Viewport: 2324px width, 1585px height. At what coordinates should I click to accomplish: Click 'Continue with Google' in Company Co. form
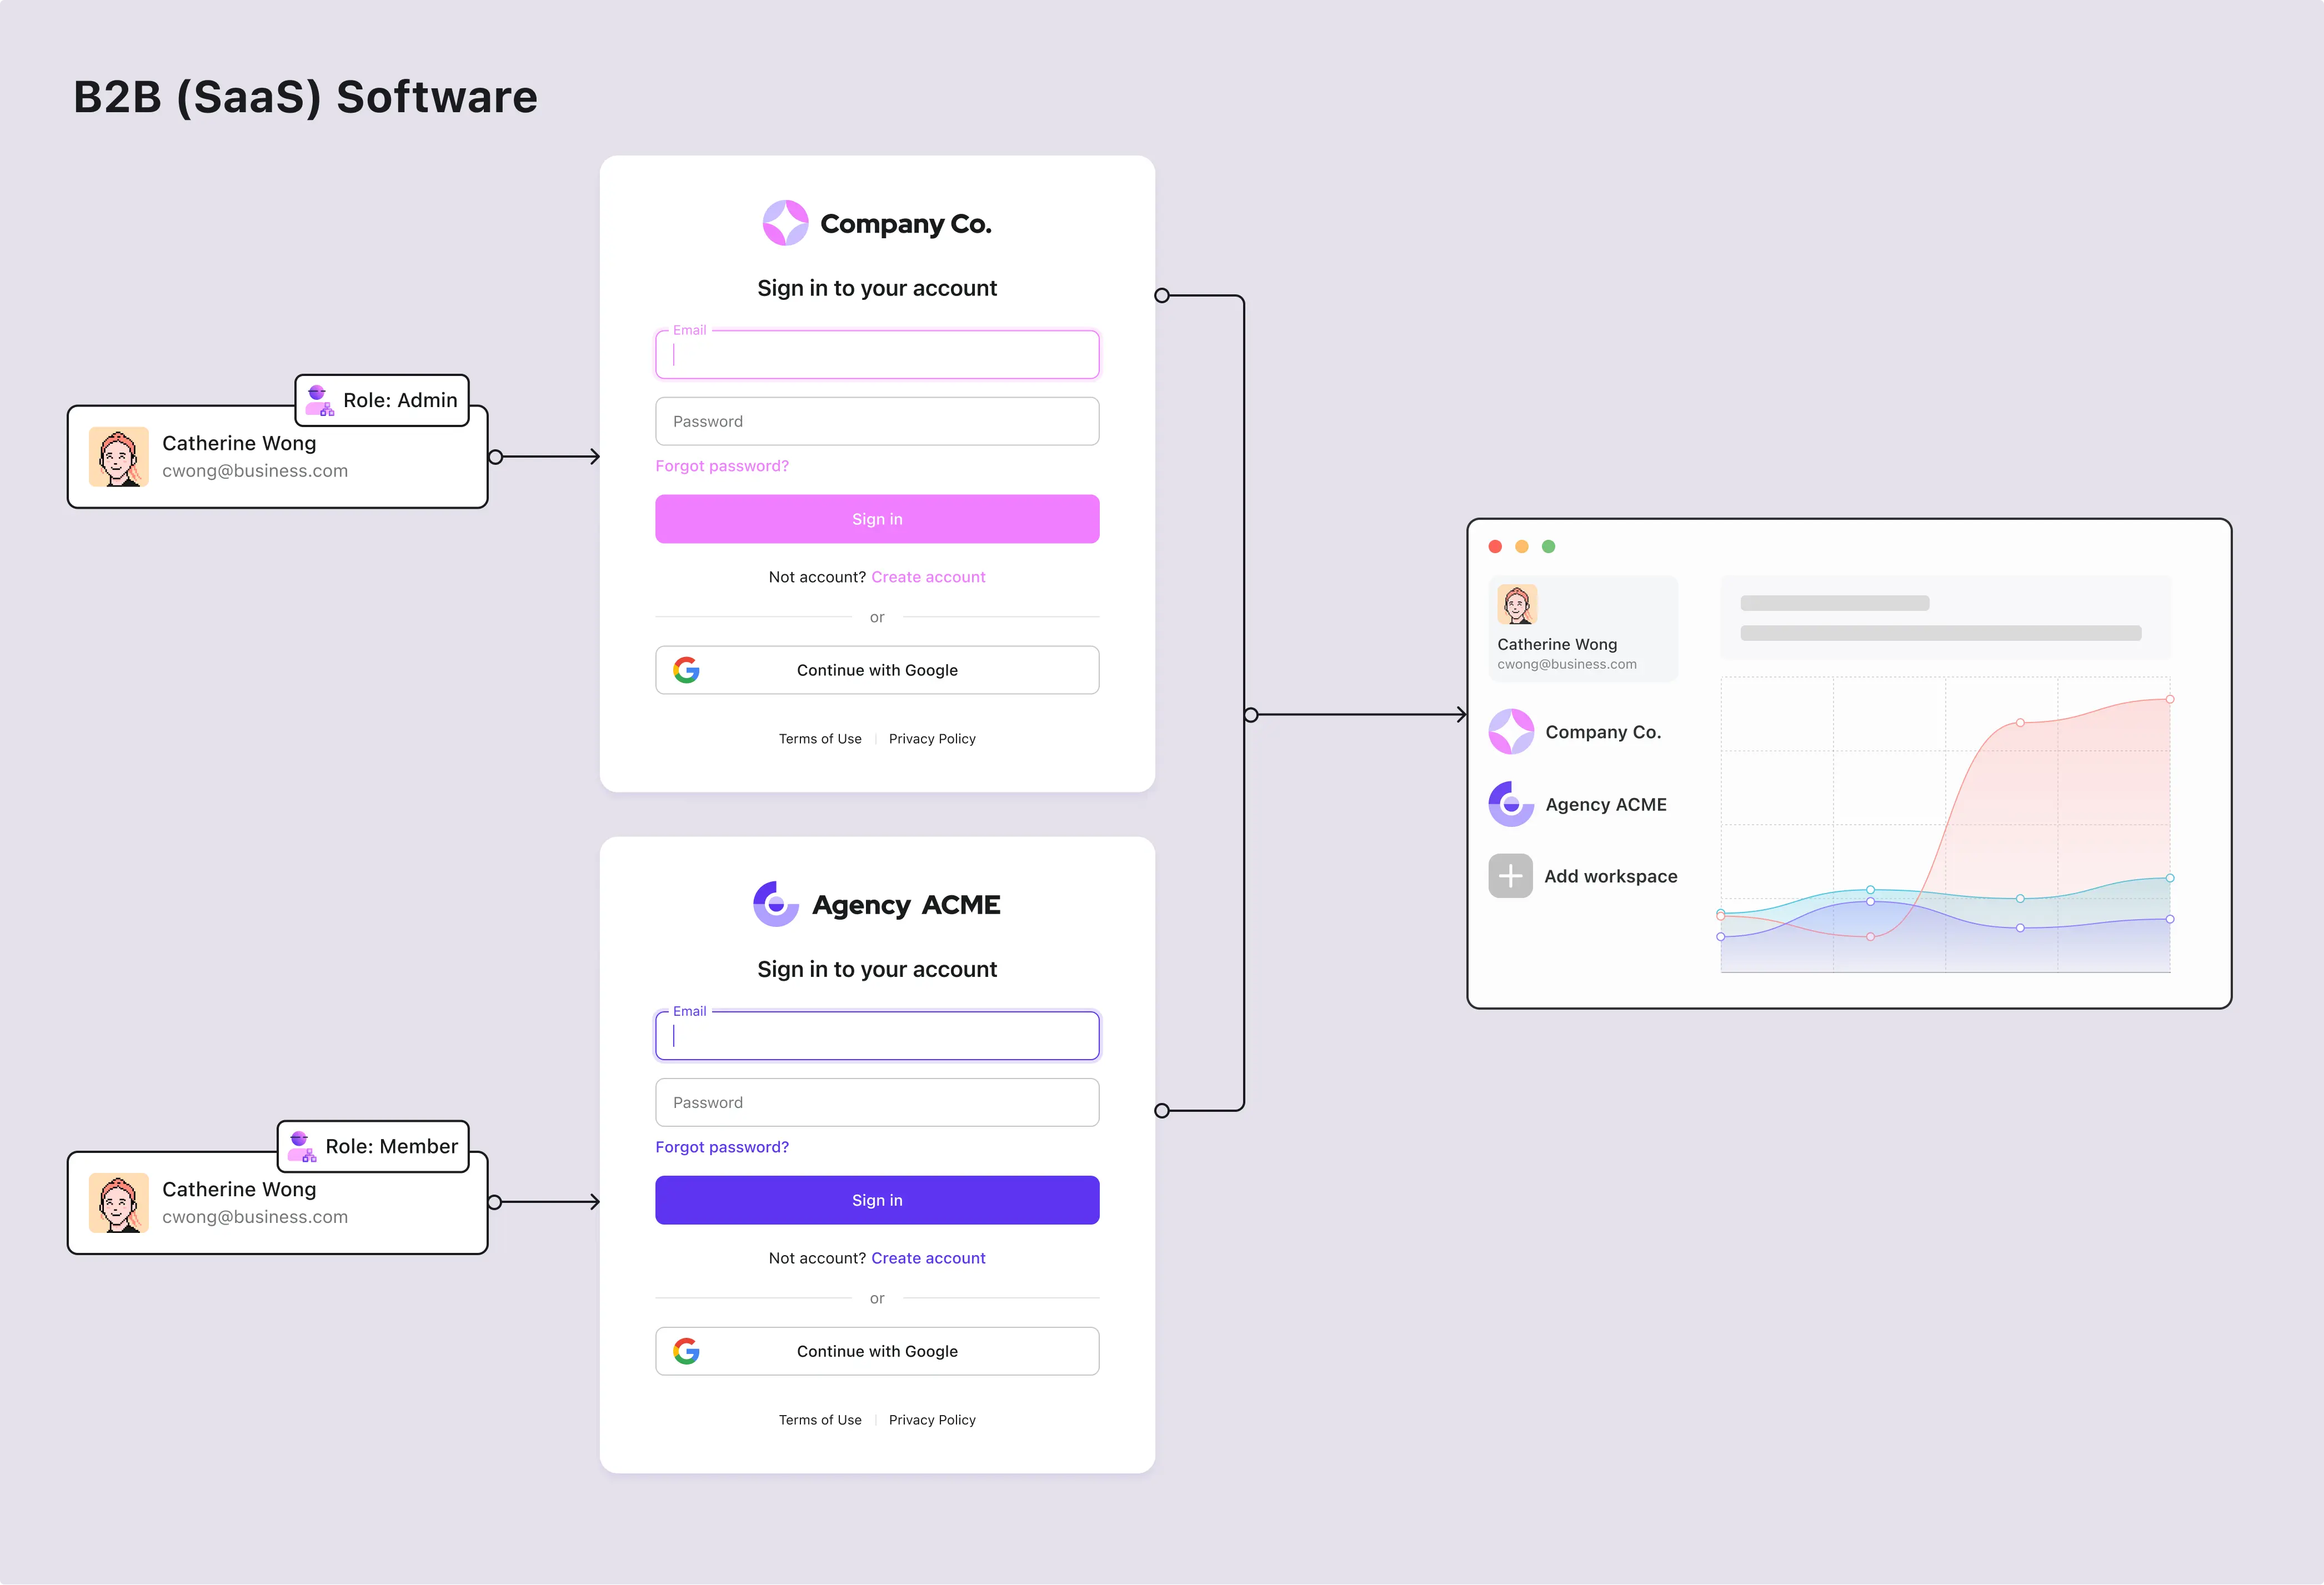[x=878, y=669]
